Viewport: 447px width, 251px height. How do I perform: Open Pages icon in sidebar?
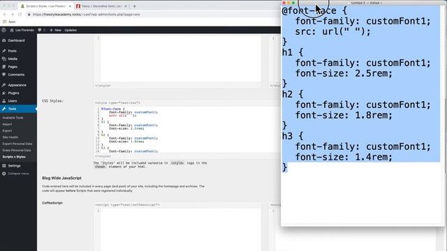4,67
